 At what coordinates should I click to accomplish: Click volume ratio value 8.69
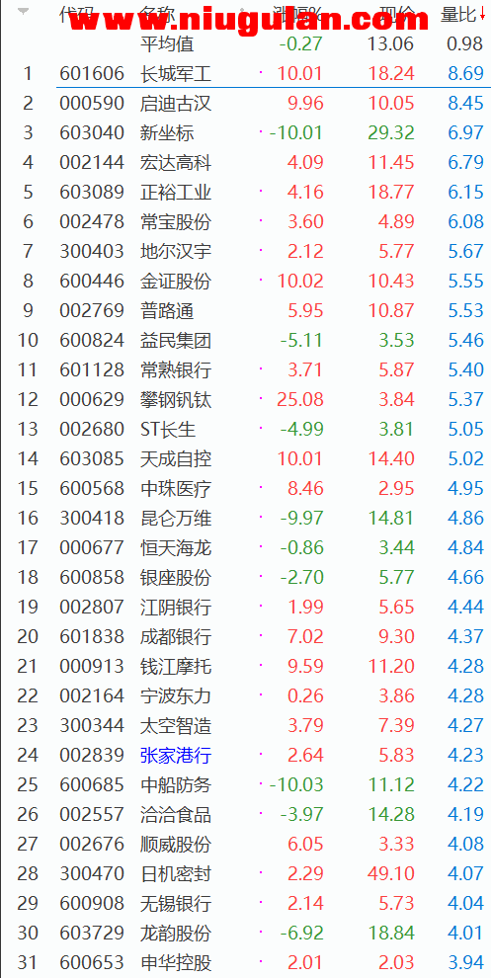[x=465, y=74]
